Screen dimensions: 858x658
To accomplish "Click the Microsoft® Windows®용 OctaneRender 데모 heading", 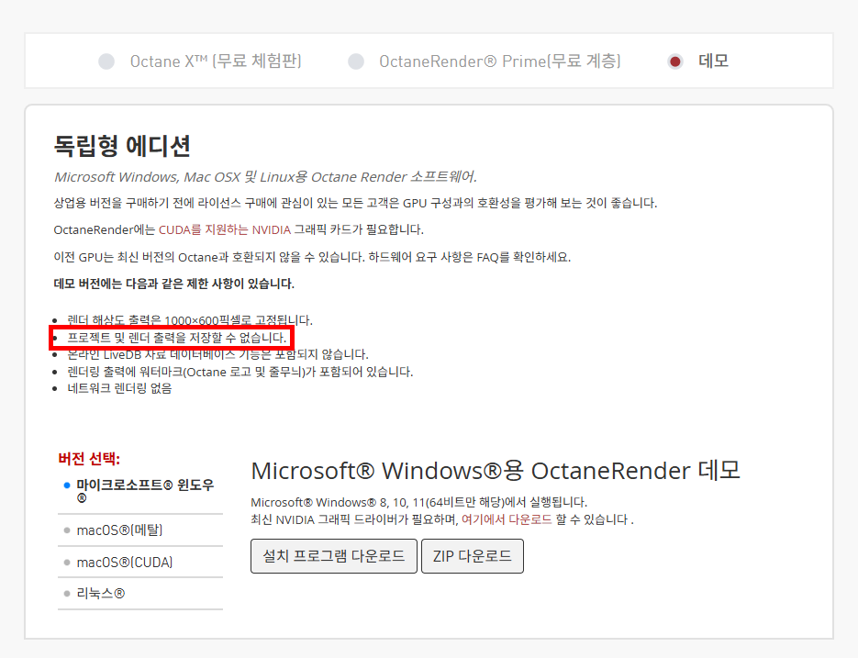I will tap(496, 471).
